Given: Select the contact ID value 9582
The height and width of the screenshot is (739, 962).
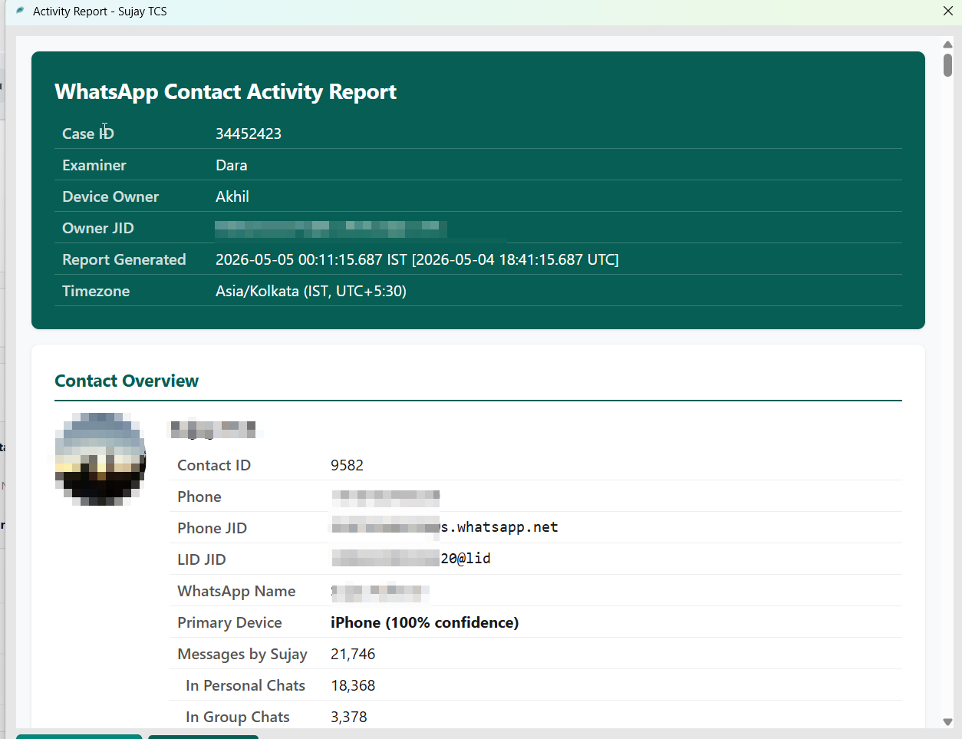Looking at the screenshot, I should point(347,465).
